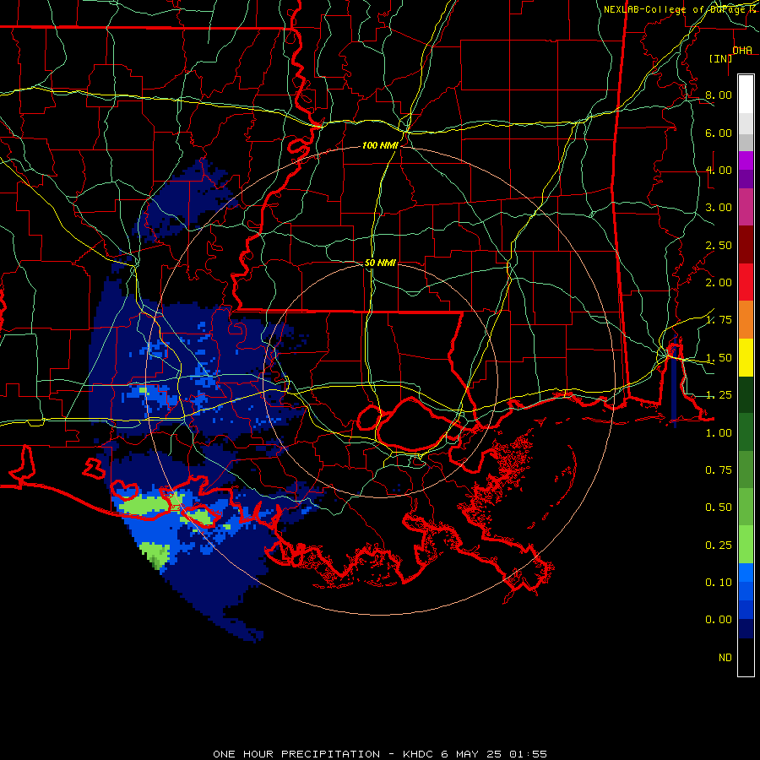
Task: Click the magenta swatch in the precipitation legend
Action: 746,160
